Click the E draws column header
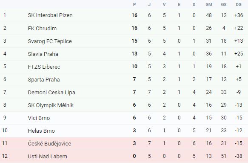248x163 pixels. [x=179, y=5]
